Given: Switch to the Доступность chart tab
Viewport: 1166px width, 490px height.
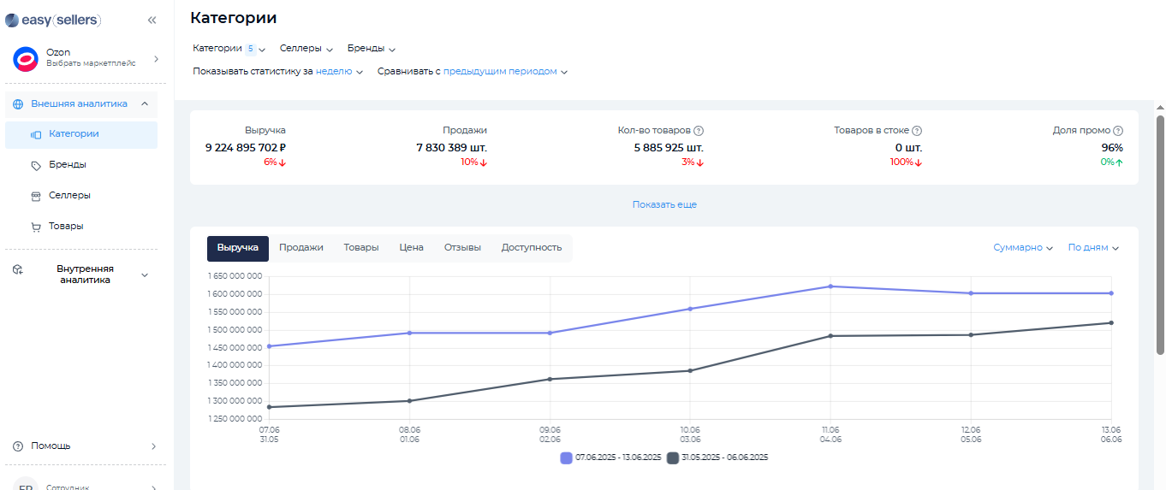Looking at the screenshot, I should [x=531, y=248].
